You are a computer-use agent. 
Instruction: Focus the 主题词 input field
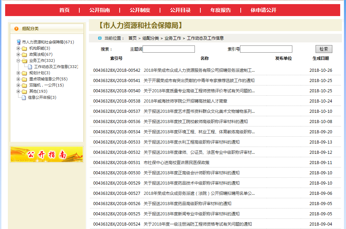pyautogui.click(x=169, y=49)
